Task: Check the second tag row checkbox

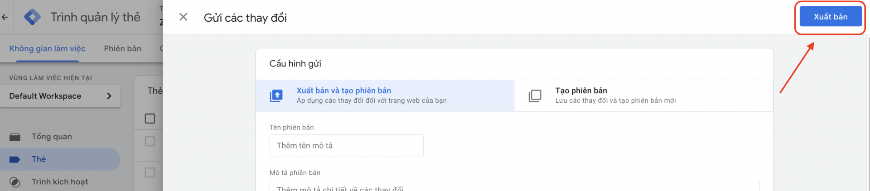Action: coord(150,172)
